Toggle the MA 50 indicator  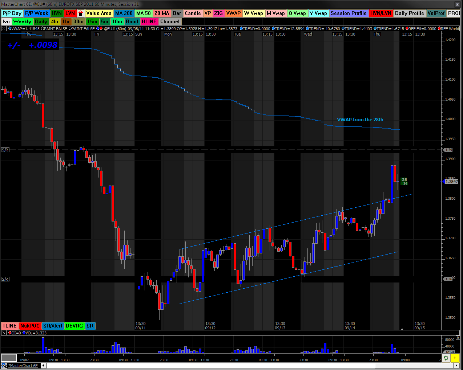click(x=144, y=13)
